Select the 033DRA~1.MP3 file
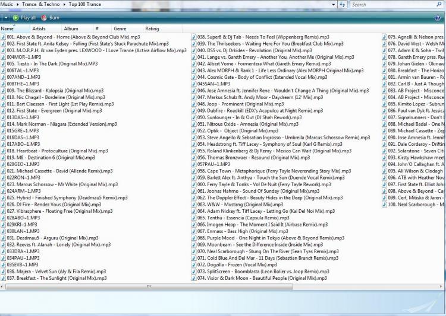 pyautogui.click(x=20, y=251)
